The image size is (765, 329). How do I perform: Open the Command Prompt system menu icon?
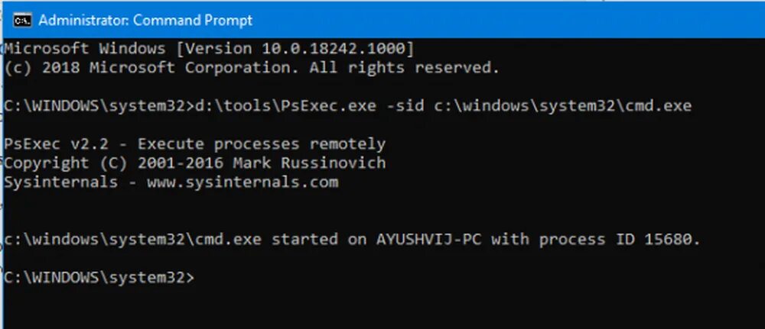pos(21,21)
